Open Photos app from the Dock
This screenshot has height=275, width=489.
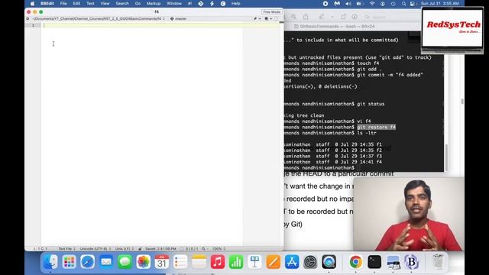point(143,262)
